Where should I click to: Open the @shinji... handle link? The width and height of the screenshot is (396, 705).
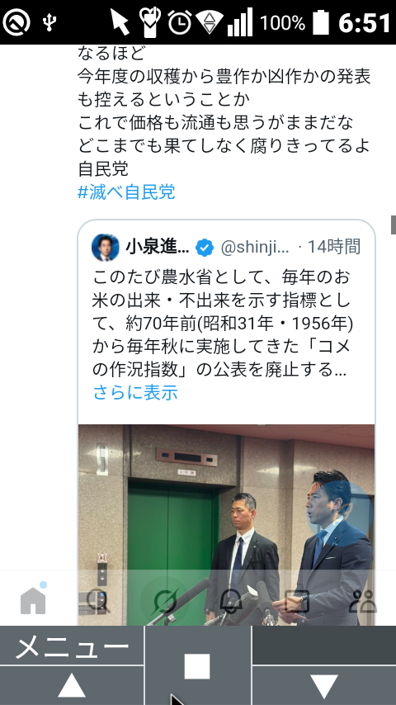click(254, 248)
